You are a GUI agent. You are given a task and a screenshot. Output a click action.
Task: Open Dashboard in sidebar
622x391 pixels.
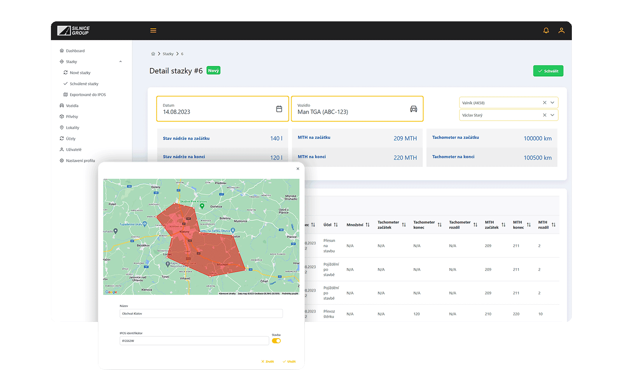pyautogui.click(x=72, y=51)
